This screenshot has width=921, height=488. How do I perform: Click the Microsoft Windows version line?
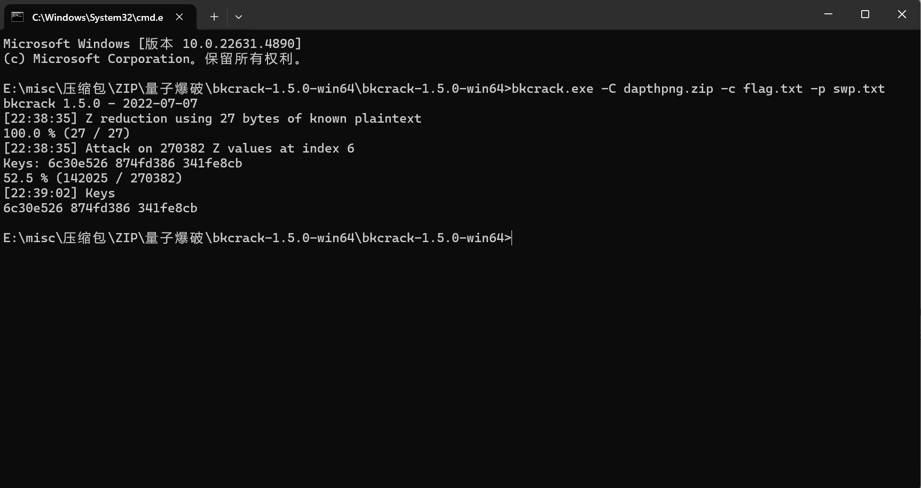[153, 44]
